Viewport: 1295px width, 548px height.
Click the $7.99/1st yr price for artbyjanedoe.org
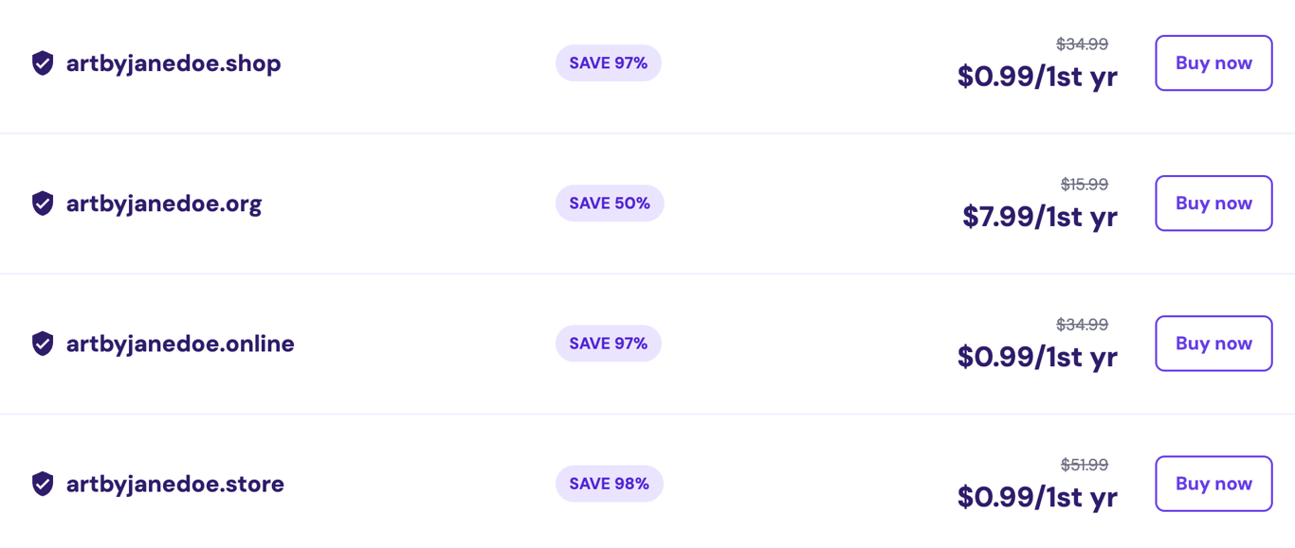tap(1038, 217)
